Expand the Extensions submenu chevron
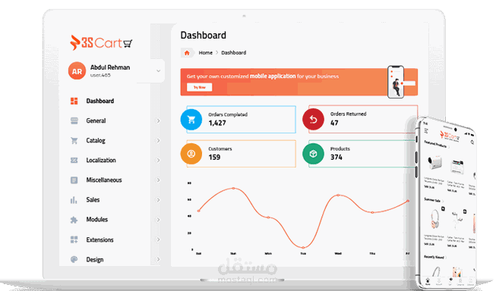 (159, 239)
